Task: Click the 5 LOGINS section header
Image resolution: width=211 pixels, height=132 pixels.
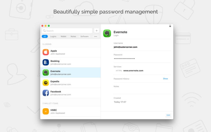Action: point(47,44)
